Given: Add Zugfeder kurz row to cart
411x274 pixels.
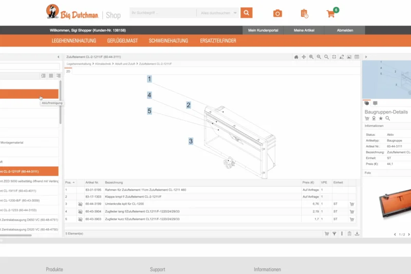Looking at the screenshot, I should tap(352, 219).
